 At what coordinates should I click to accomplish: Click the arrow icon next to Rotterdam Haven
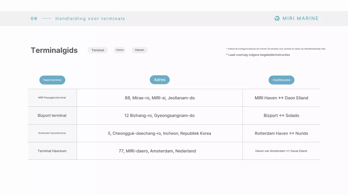291,133
